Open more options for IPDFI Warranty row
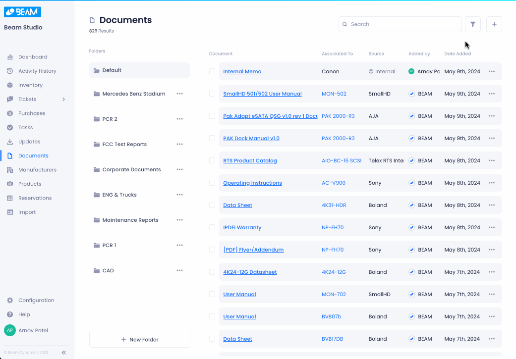516x359 pixels. point(492,227)
